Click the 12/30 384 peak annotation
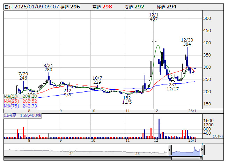The width and height of the screenshot is (228, 164). coord(187,42)
